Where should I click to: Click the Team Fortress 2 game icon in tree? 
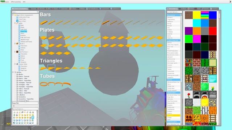(17, 52)
